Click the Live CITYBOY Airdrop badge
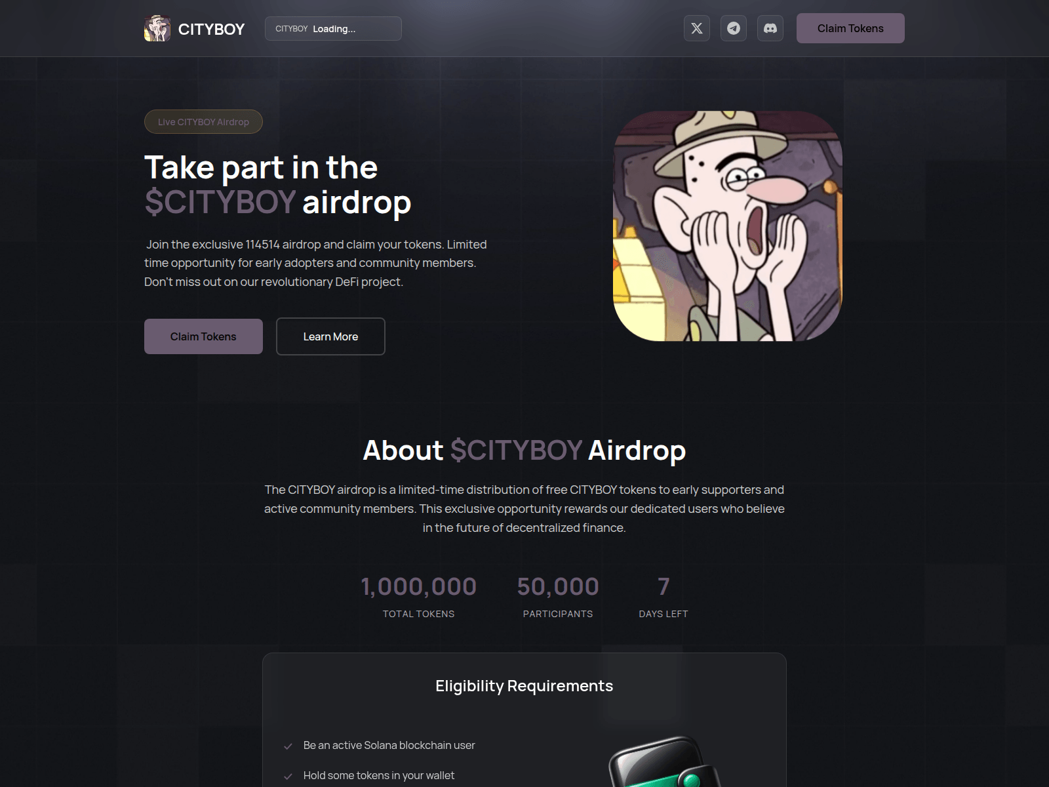 (203, 122)
